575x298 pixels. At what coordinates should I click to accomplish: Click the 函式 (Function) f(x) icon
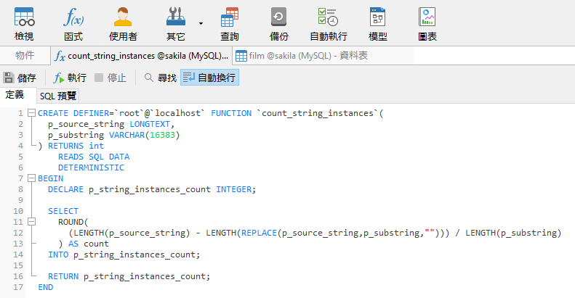[x=73, y=23]
